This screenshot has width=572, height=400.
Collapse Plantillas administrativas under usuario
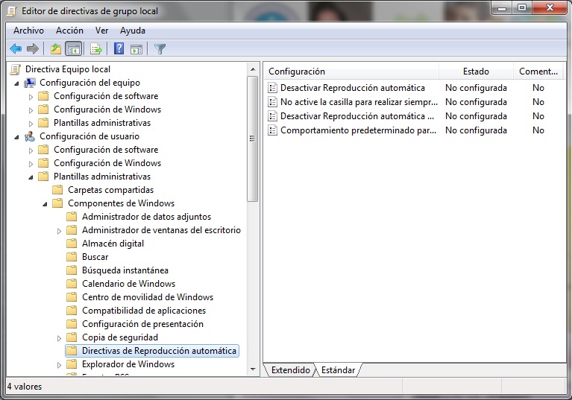(x=31, y=177)
